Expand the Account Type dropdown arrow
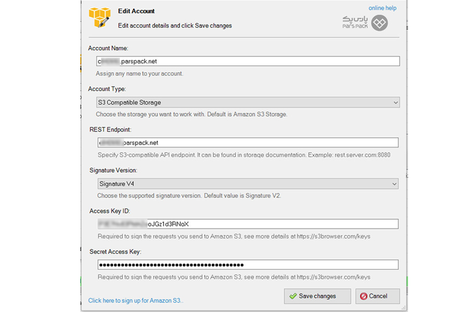The height and width of the screenshot is (312, 469). (396, 102)
